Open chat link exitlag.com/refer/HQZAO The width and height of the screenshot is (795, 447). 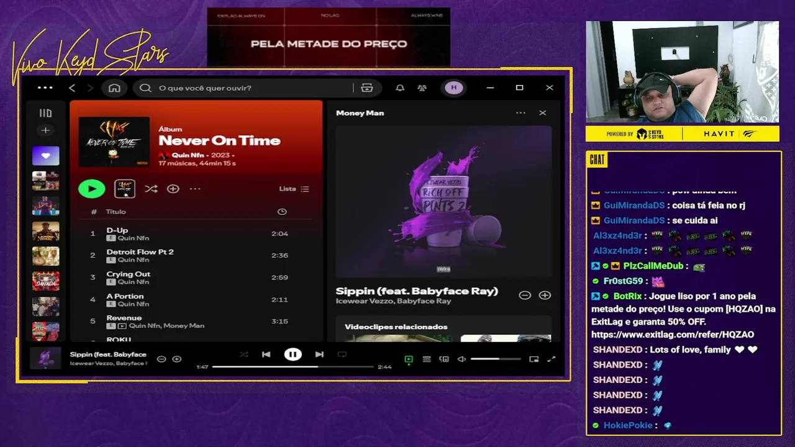(x=673, y=335)
